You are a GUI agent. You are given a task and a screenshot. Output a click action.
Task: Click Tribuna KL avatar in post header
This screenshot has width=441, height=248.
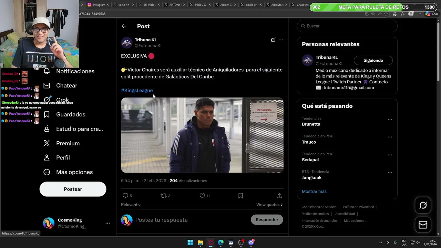point(127,43)
